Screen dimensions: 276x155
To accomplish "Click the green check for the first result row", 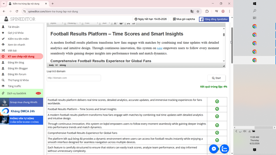I will pos(217,101).
